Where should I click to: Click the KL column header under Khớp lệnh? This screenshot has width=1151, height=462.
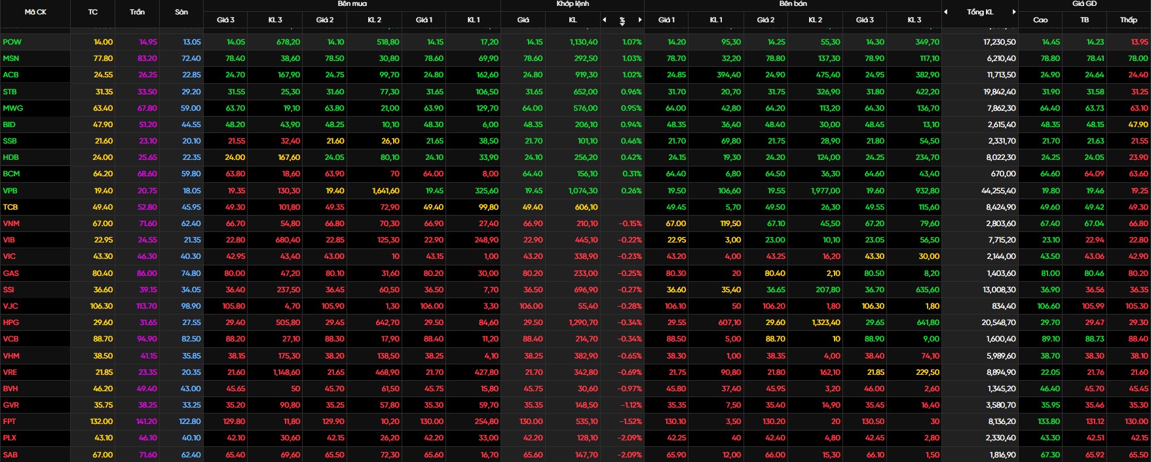click(x=573, y=20)
